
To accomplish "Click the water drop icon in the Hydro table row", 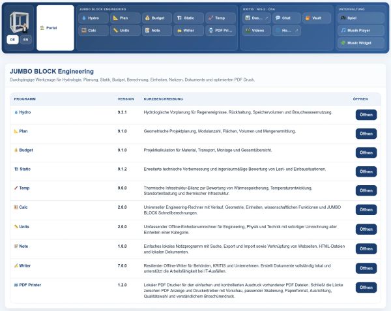I will pos(16,113).
